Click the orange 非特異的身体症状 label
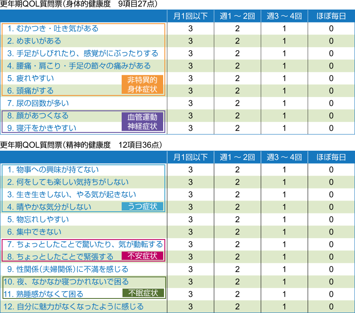The image size is (355, 313). [142, 85]
